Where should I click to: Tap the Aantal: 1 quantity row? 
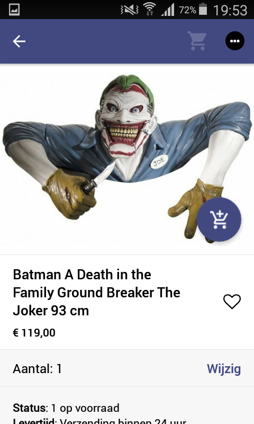[127, 368]
